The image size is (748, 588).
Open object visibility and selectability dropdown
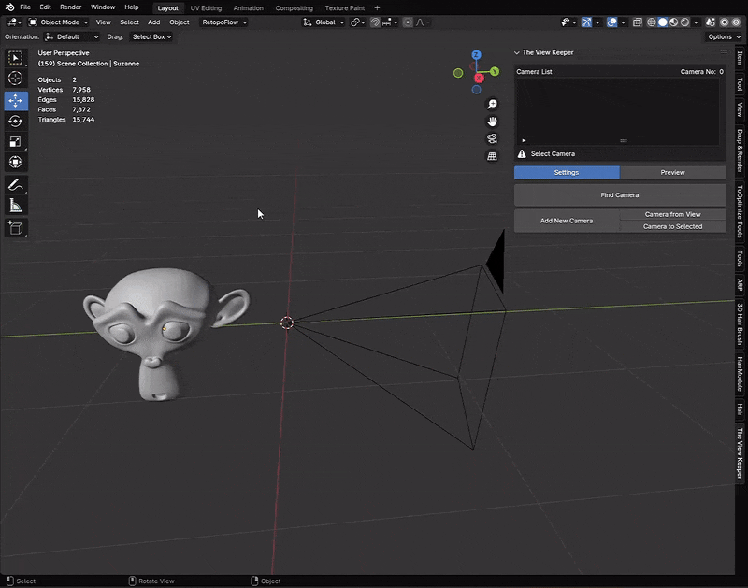point(568,22)
